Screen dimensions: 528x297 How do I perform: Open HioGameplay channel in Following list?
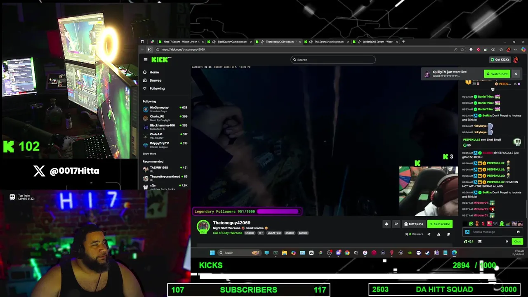click(x=165, y=109)
